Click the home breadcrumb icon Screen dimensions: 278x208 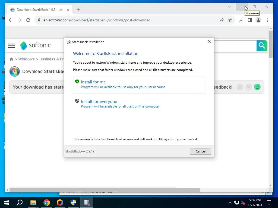coord(11,59)
